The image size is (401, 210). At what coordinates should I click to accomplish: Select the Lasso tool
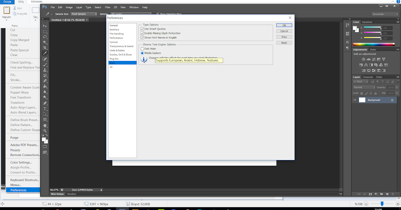(45, 37)
